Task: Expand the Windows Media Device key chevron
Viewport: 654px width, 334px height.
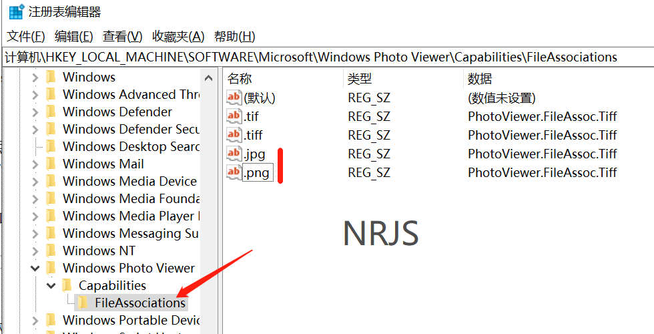Action: click(x=35, y=182)
